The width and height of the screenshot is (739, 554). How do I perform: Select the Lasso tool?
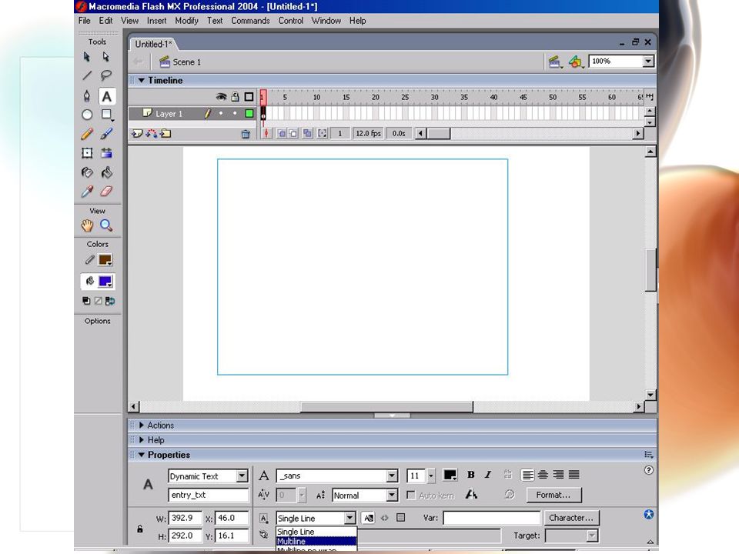pos(106,75)
